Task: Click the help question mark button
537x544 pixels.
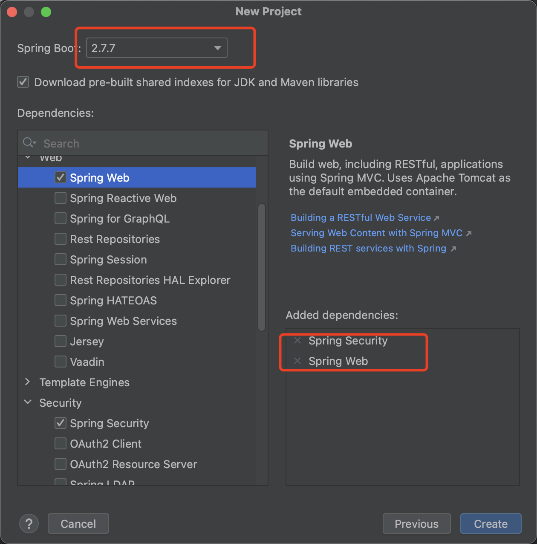Action: (x=29, y=524)
